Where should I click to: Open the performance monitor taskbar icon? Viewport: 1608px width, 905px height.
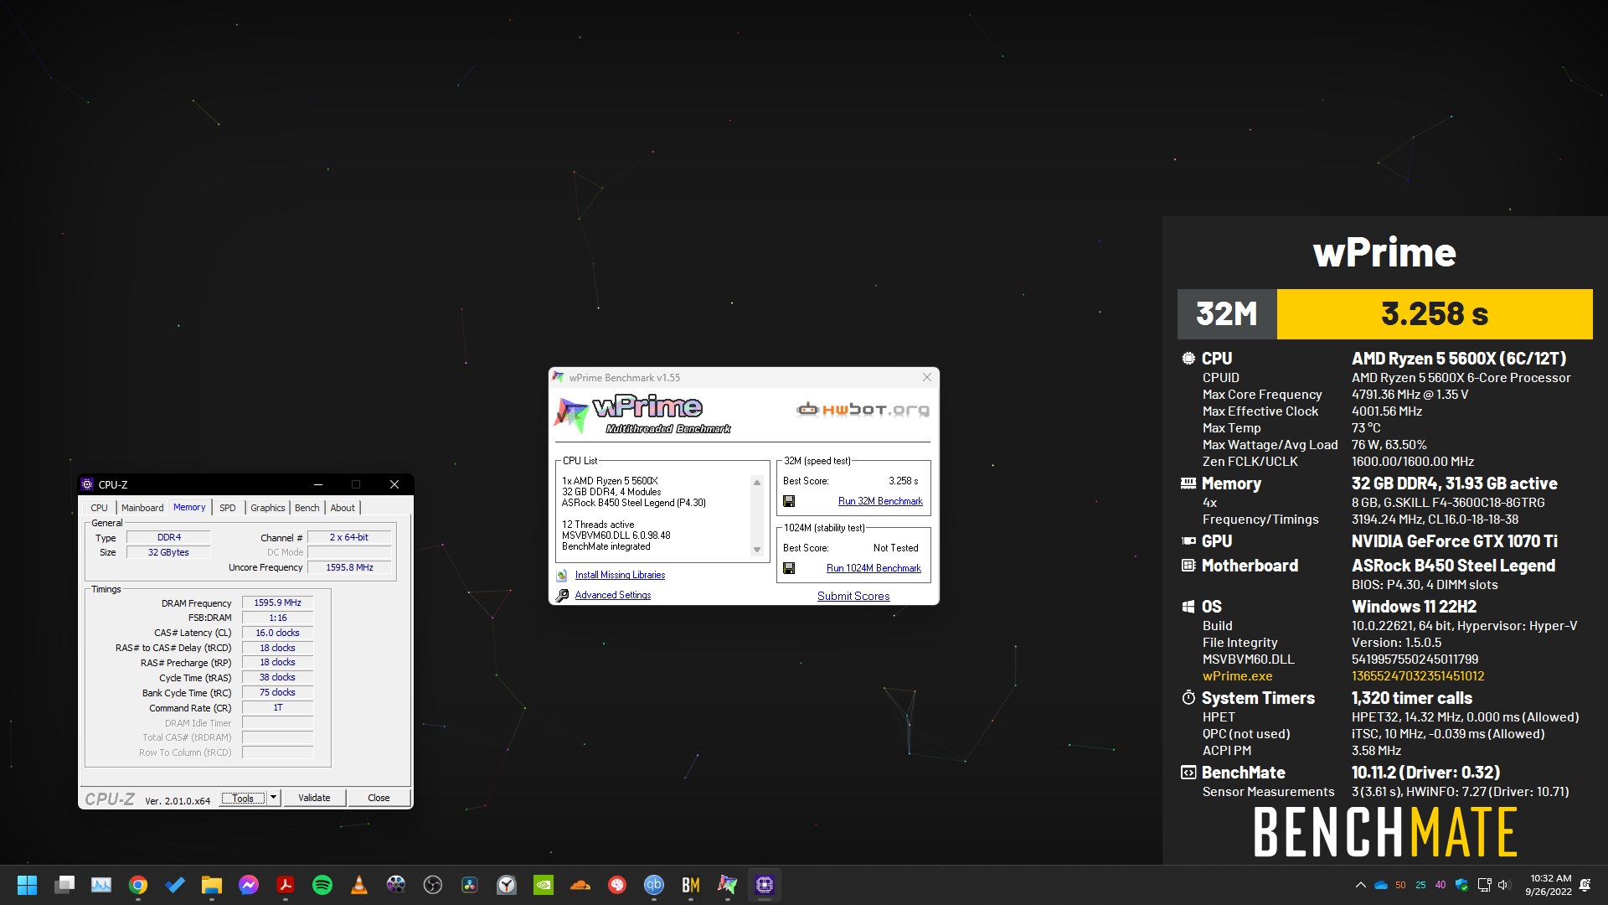click(x=101, y=885)
